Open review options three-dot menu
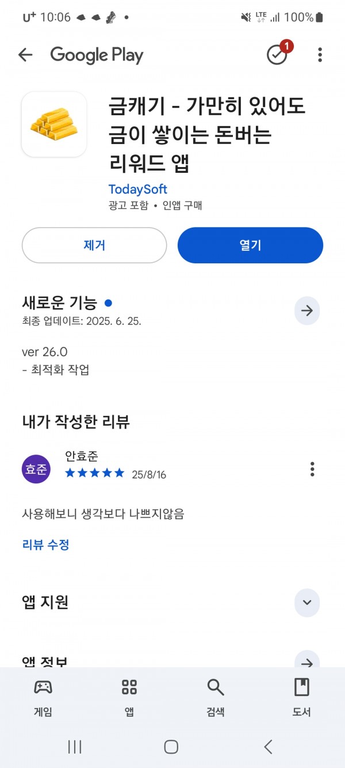 coord(312,469)
